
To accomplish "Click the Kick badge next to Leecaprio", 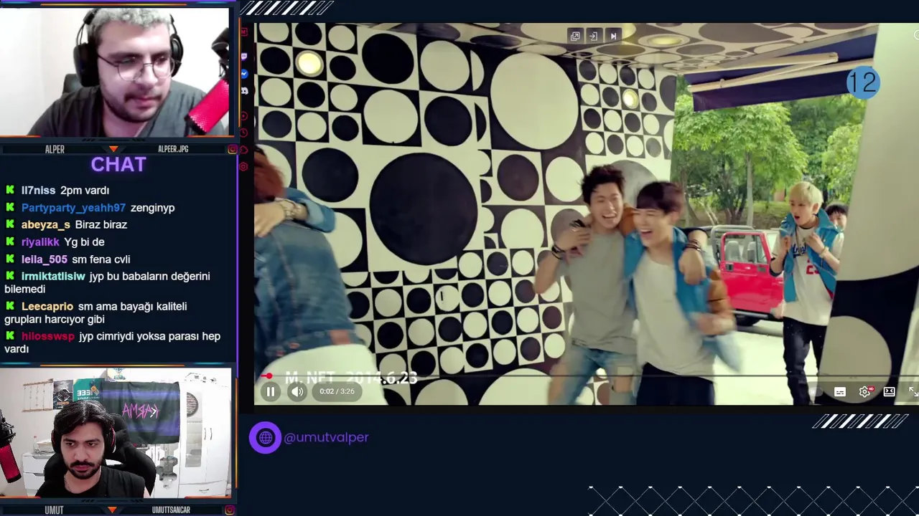I will click(x=10, y=306).
